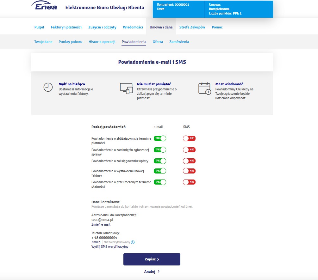Open the 'Strefa Zakupów' section
The image size is (318, 280).
[x=192, y=27]
